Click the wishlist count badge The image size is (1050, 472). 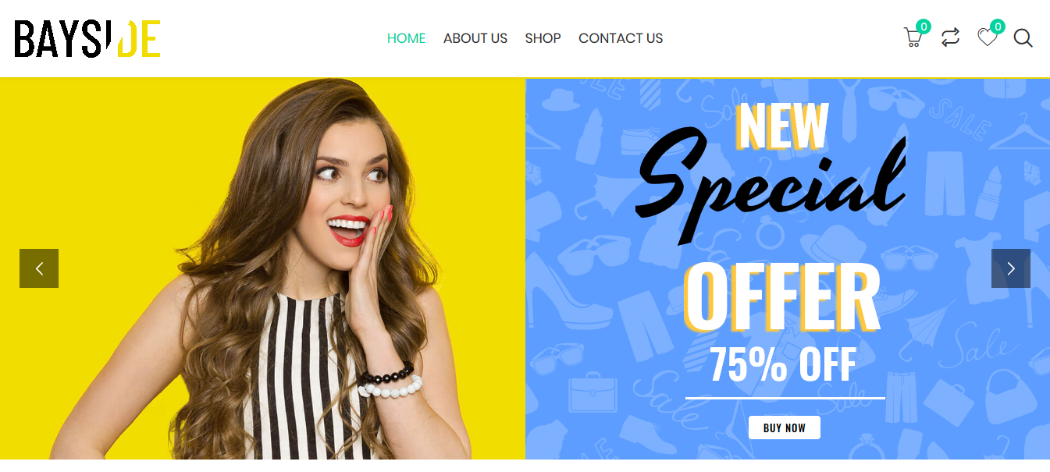(998, 27)
